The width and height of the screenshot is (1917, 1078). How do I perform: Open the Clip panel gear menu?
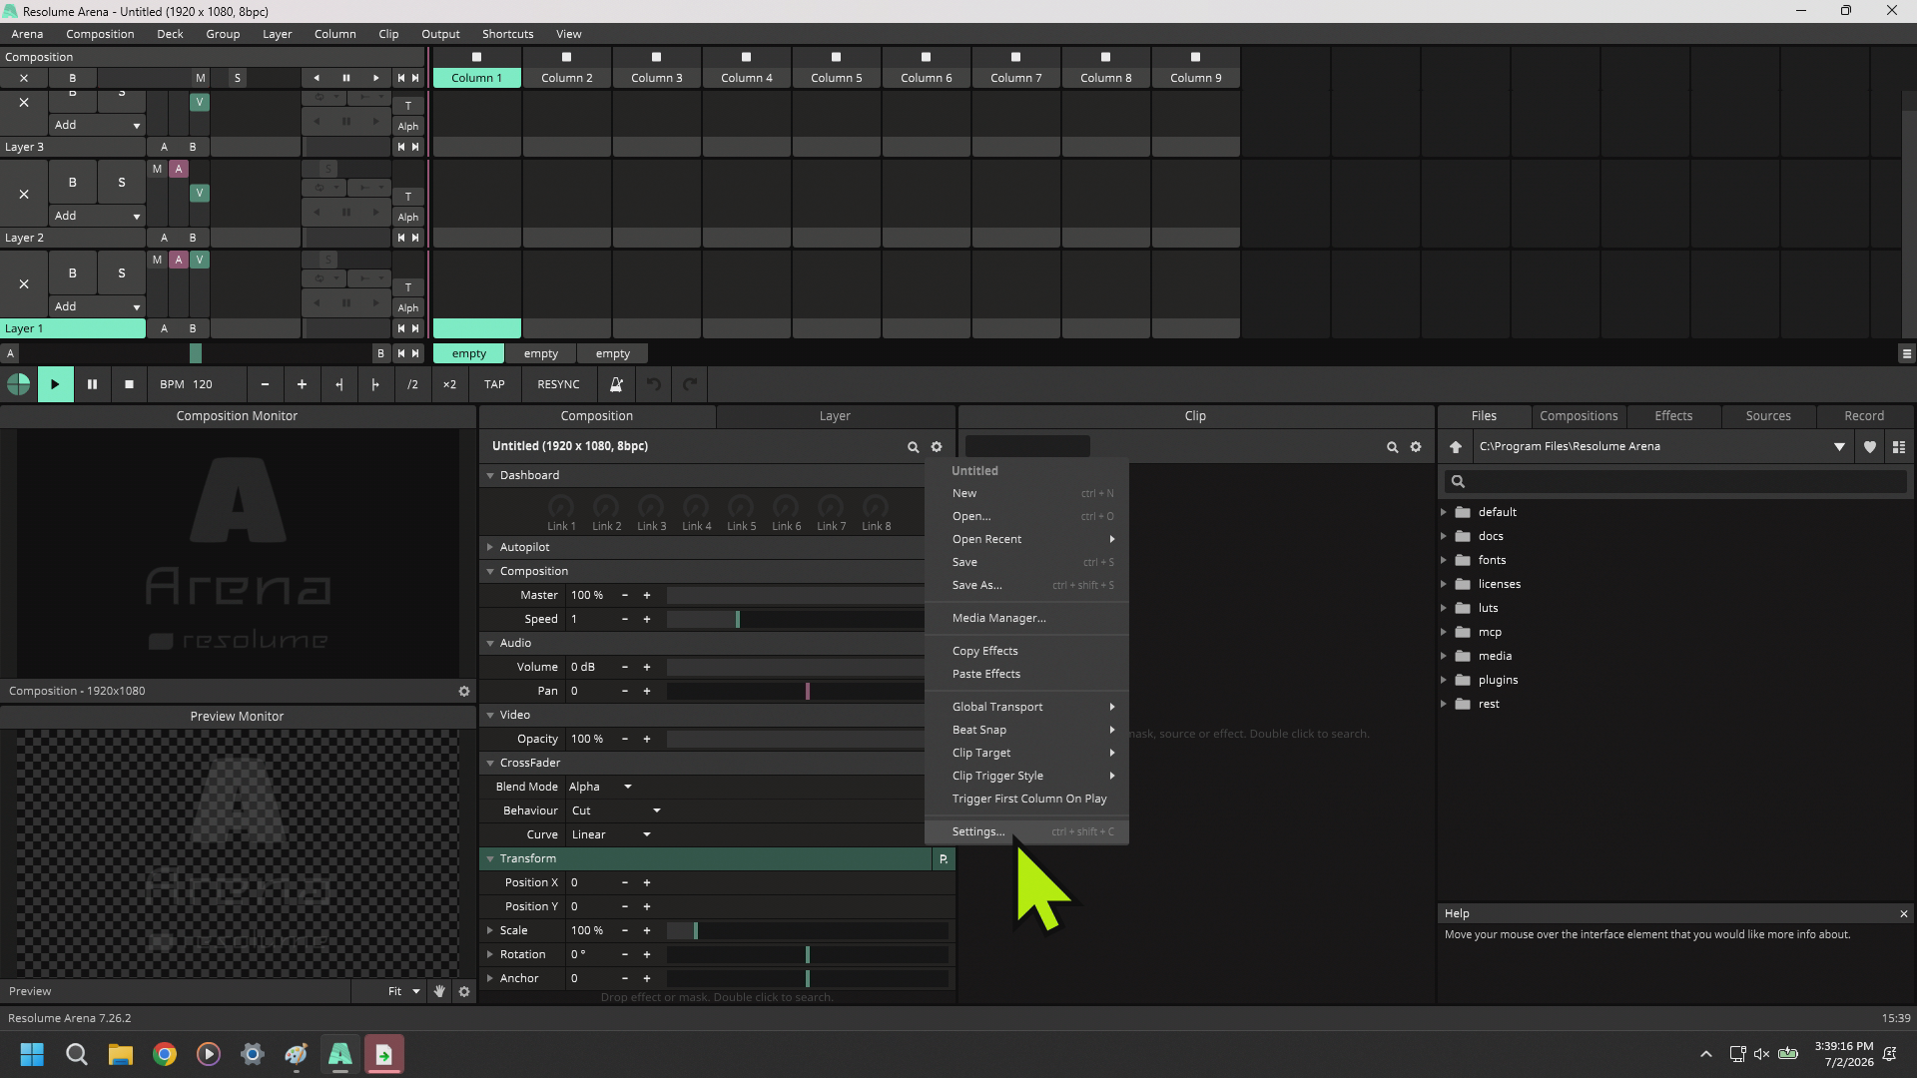(1416, 447)
